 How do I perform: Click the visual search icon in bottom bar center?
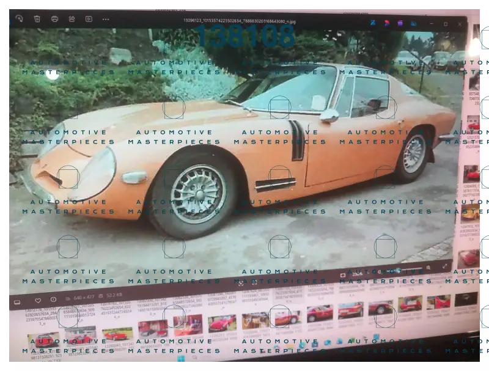240,284
